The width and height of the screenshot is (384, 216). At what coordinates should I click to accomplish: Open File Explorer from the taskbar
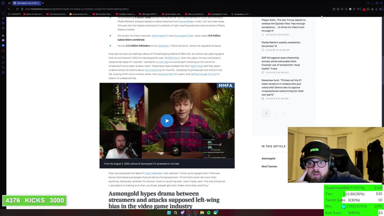[x=202, y=213]
